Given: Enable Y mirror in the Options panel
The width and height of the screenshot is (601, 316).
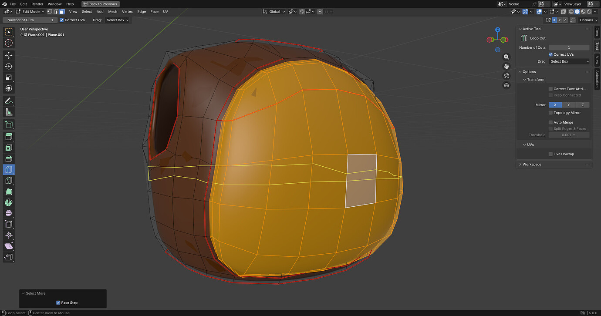Looking at the screenshot, I should pos(568,105).
